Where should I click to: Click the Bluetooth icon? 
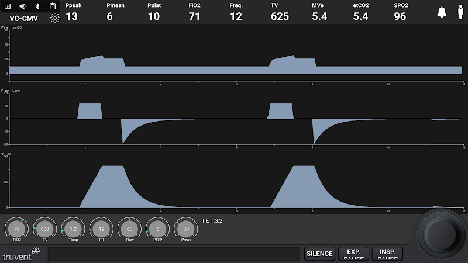click(37, 6)
